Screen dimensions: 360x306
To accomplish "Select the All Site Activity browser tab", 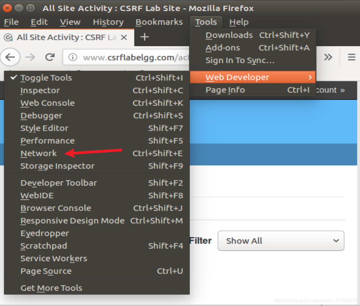I will point(67,37).
